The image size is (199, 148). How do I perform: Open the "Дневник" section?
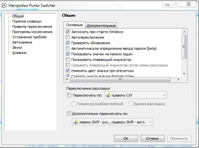click(x=20, y=53)
